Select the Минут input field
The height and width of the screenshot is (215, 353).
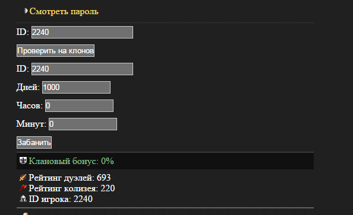click(83, 124)
